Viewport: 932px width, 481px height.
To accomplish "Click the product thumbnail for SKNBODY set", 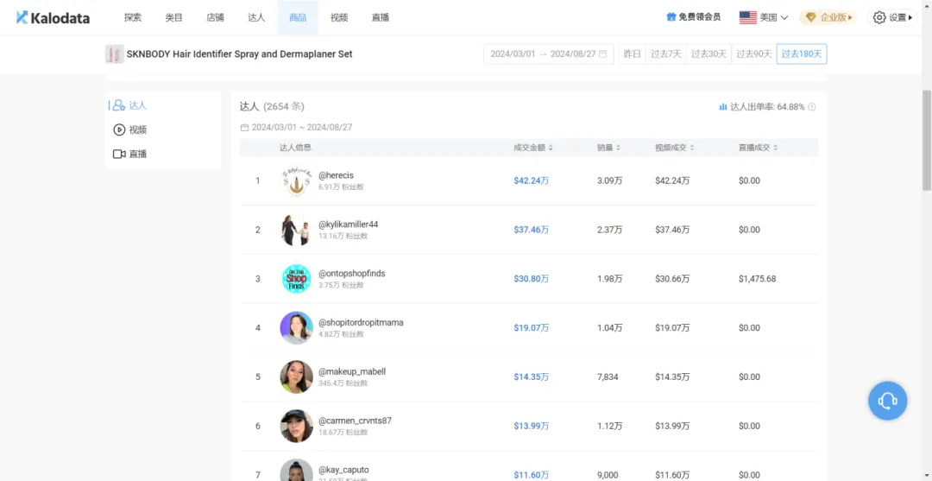I will coord(114,54).
